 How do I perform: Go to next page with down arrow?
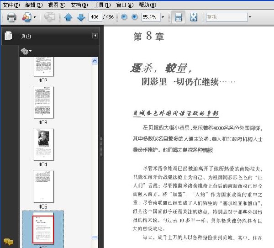coord(81,17)
